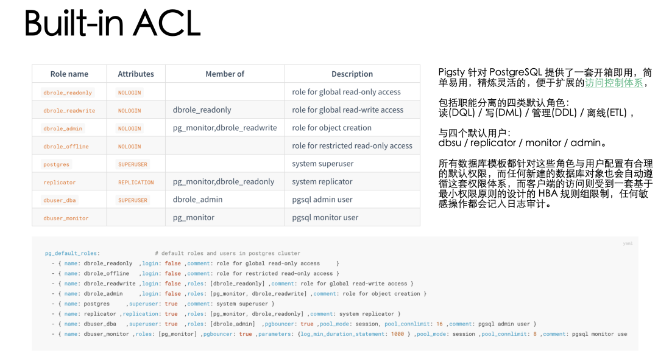The image size is (658, 356).
Task: Select the 'Description' column header
Action: pyautogui.click(x=352, y=74)
